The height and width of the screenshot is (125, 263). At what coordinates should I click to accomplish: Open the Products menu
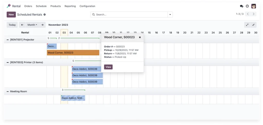point(55,6)
